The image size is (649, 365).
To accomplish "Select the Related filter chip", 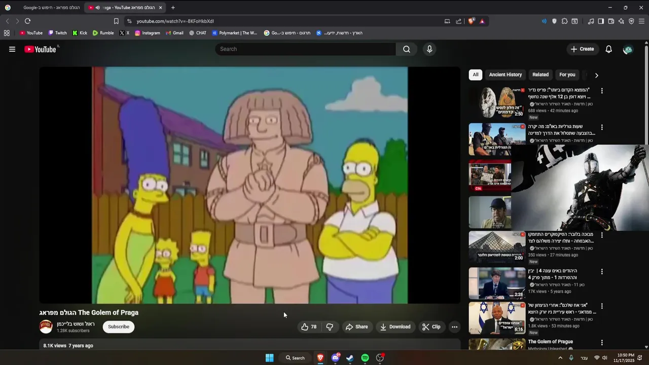I will [540, 75].
